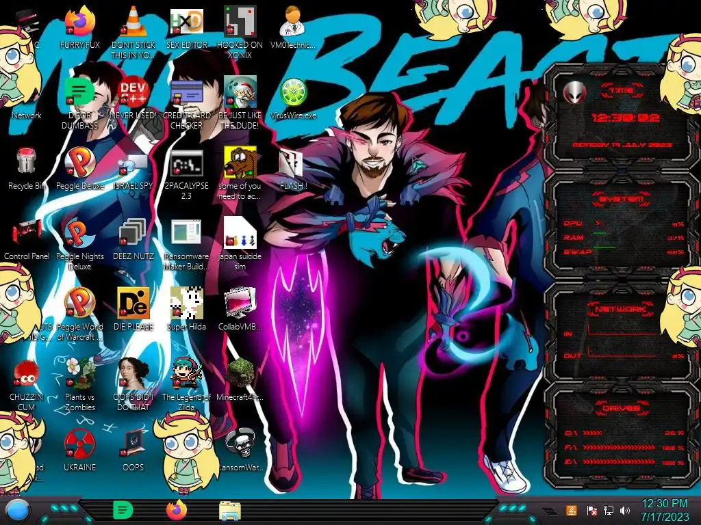This screenshot has height=525, width=701.
Task: Open File Explorer from the taskbar
Action: pos(230,511)
